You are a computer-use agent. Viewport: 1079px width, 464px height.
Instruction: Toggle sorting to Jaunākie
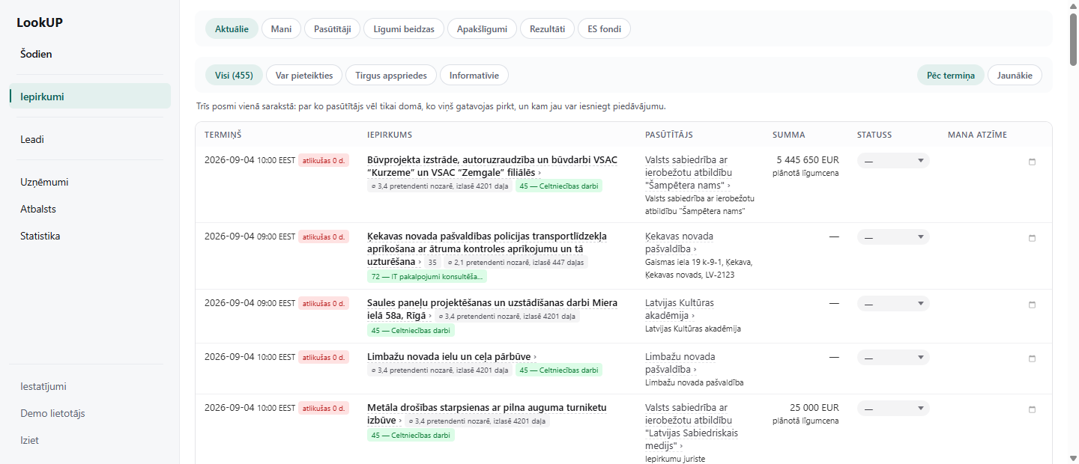point(1015,75)
